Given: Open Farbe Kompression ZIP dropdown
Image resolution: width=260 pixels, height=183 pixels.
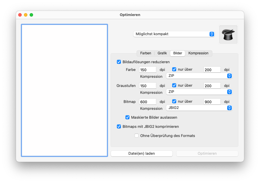Looking at the screenshot, I should 199,76.
